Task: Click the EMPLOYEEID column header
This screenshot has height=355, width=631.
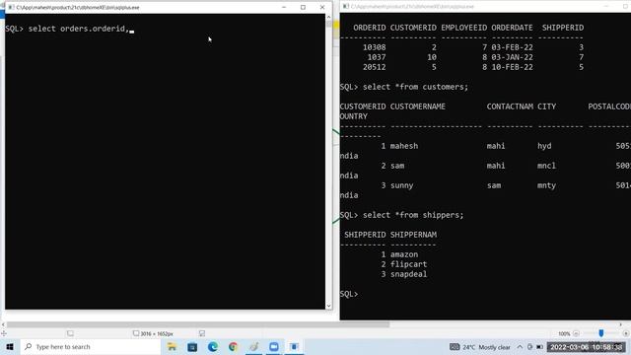Action: coord(464,28)
